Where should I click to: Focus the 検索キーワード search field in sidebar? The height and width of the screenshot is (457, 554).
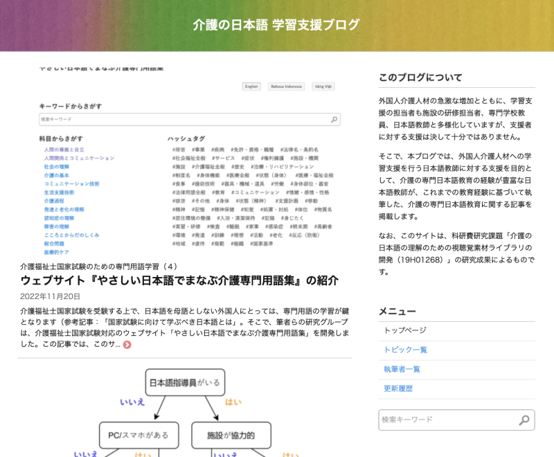point(447,420)
